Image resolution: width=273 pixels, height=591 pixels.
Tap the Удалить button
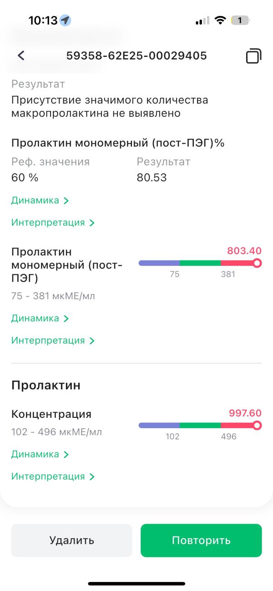pos(71,541)
